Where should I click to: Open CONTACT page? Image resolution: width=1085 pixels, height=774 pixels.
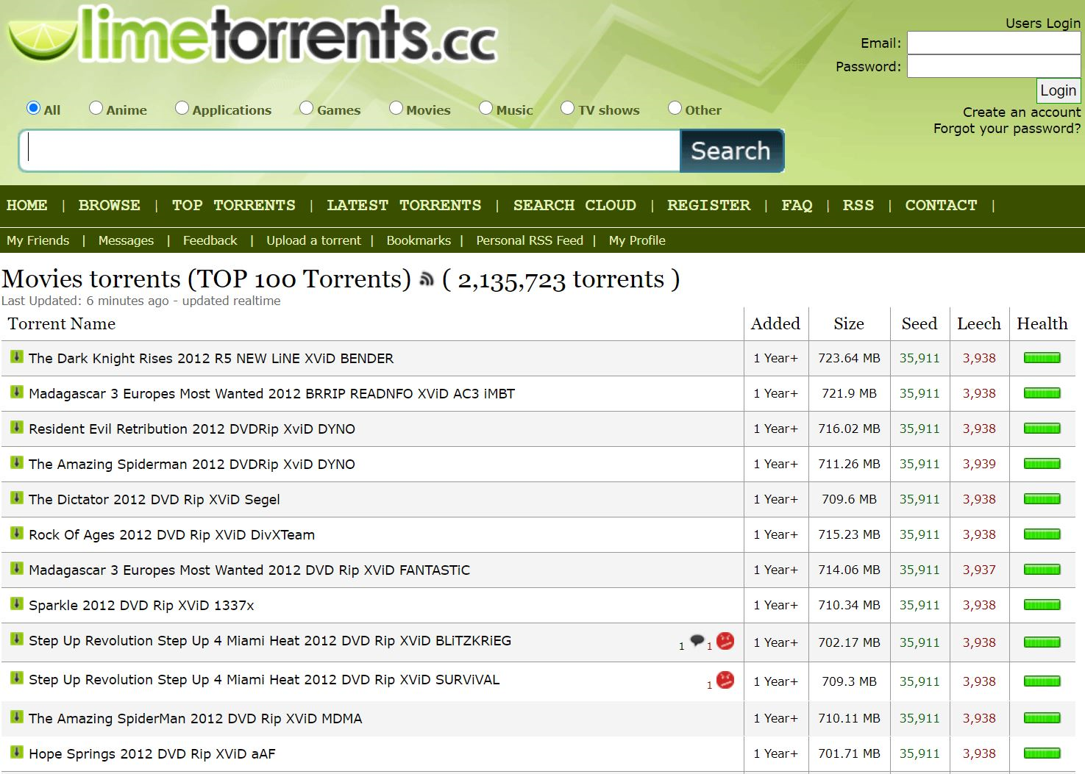(x=942, y=205)
